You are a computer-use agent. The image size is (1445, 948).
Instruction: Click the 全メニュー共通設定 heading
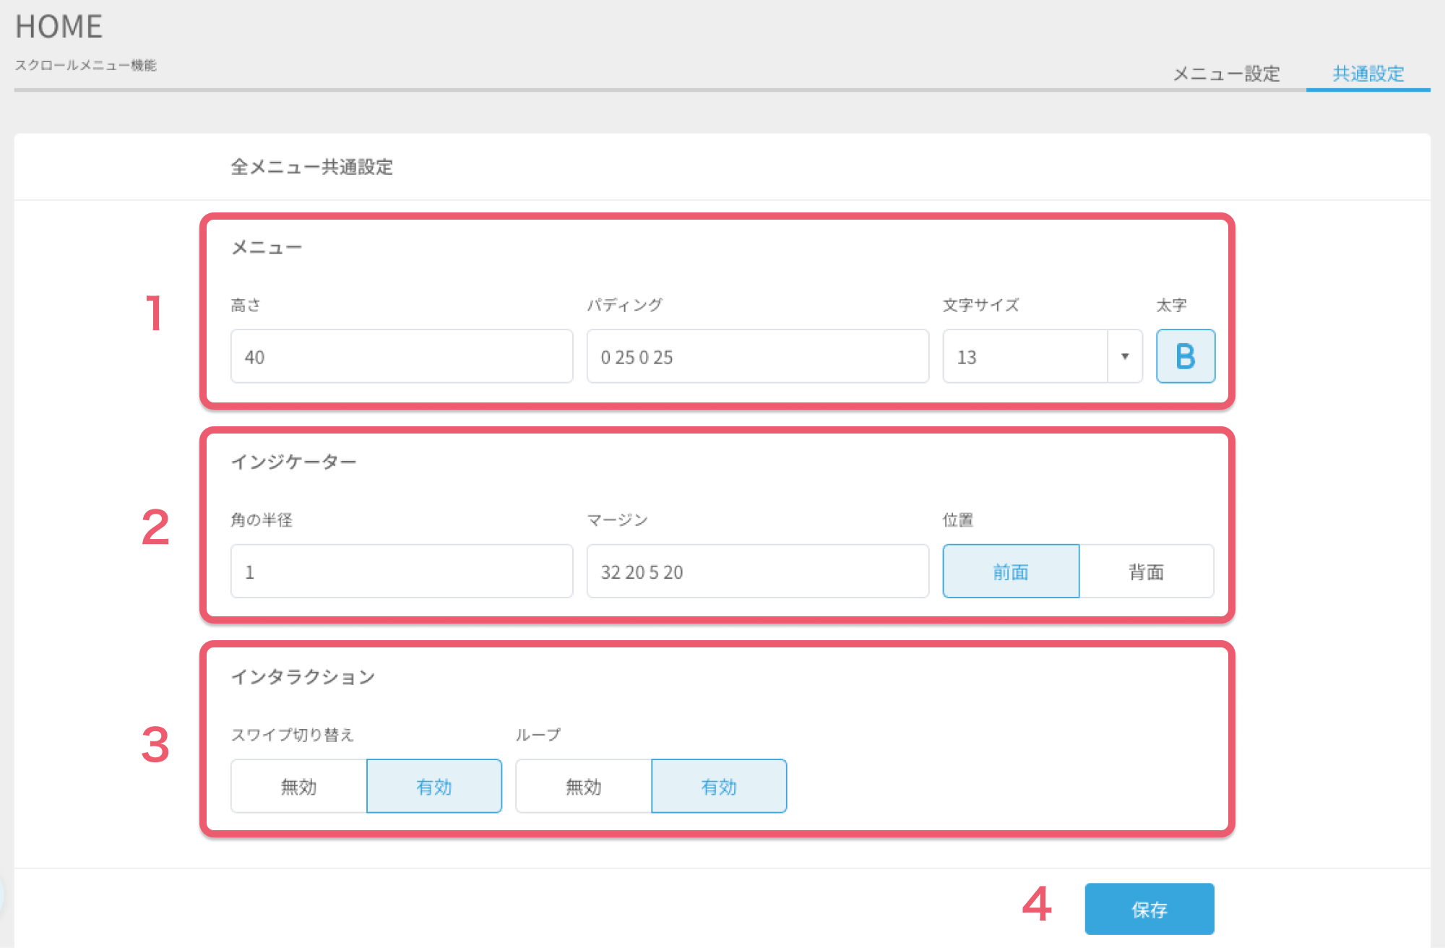click(x=312, y=167)
